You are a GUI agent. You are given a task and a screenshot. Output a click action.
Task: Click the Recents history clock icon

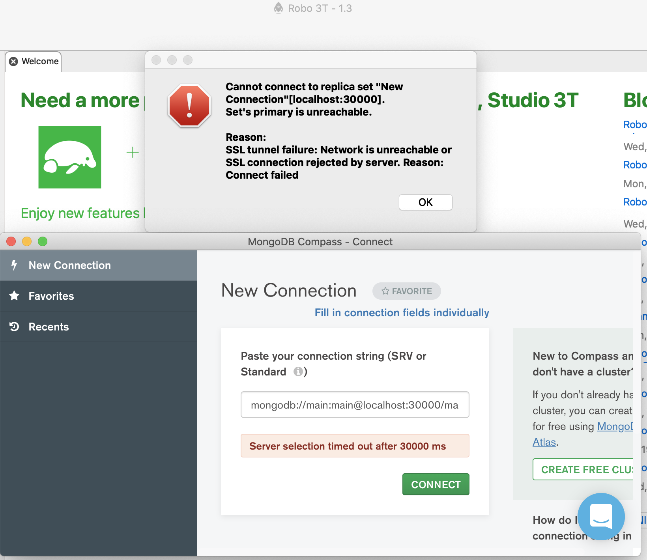pos(14,327)
